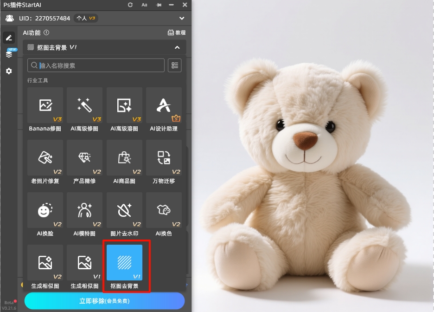Collapse the 抠图去背景 tool dropdown
This screenshot has height=312, width=434.
click(x=177, y=47)
